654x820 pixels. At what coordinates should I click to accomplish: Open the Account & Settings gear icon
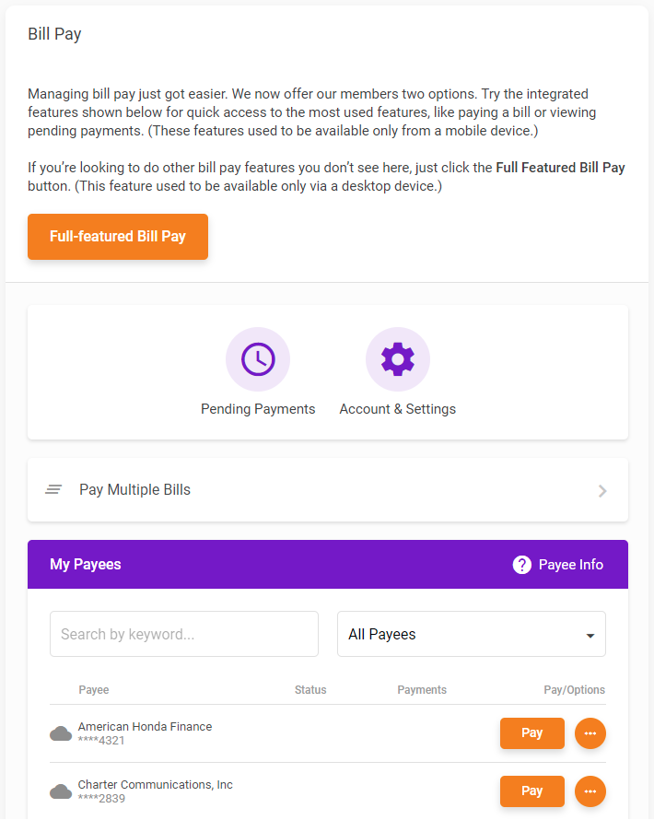coord(397,358)
